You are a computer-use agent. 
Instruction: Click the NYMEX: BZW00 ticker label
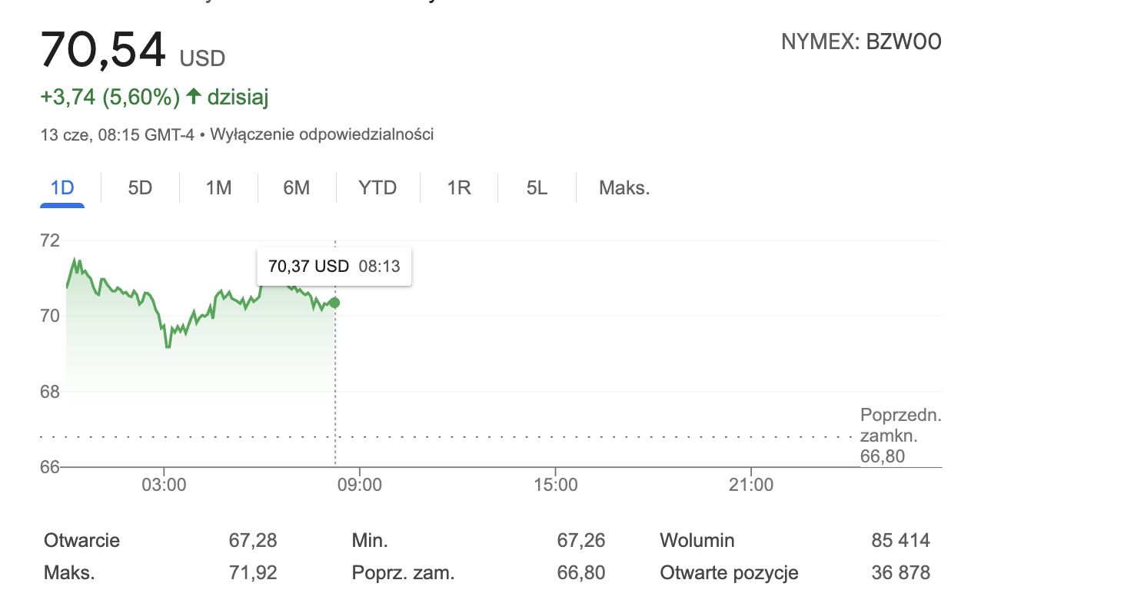point(861,42)
